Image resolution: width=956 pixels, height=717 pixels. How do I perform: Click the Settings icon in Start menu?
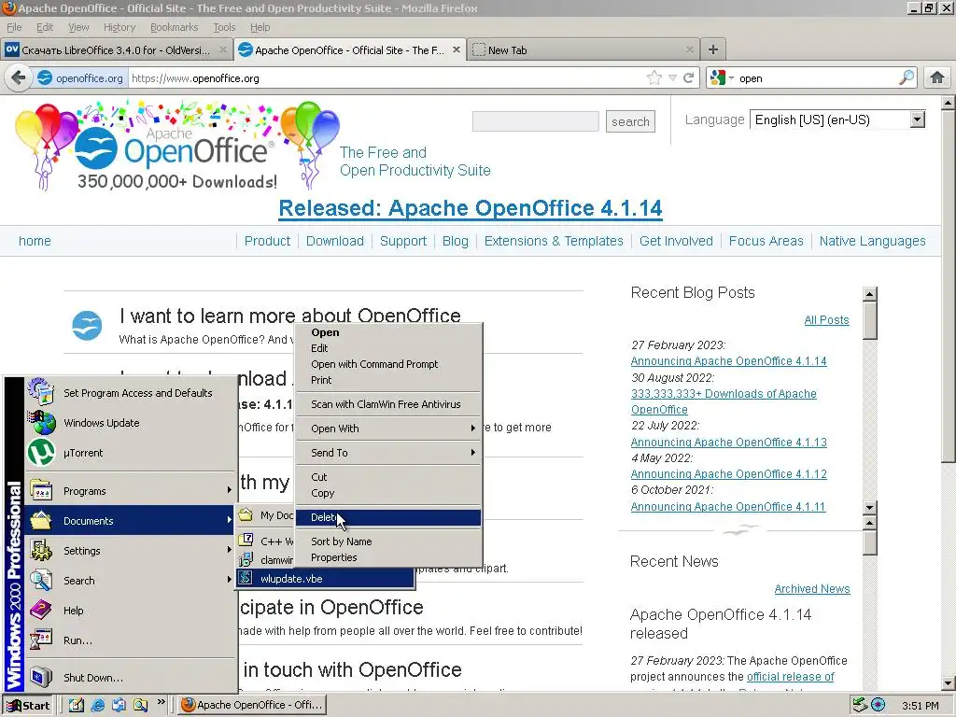pyautogui.click(x=41, y=550)
